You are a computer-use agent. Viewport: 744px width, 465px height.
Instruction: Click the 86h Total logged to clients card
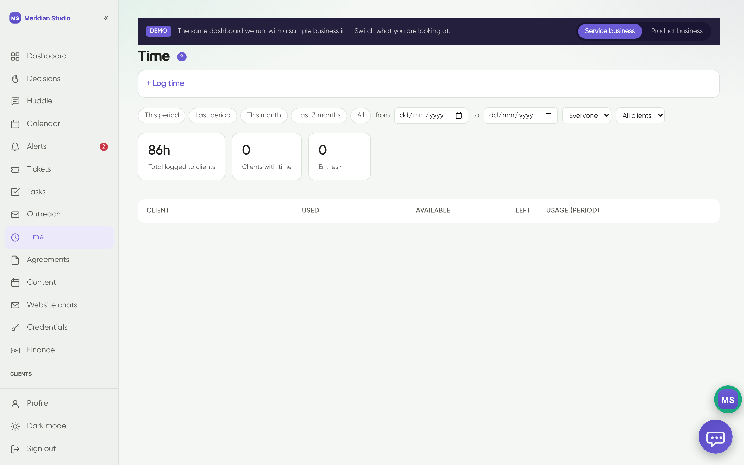point(181,157)
